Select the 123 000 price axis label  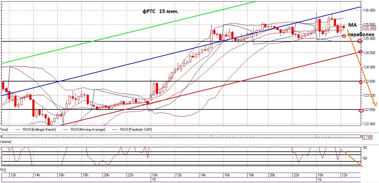click(x=370, y=95)
